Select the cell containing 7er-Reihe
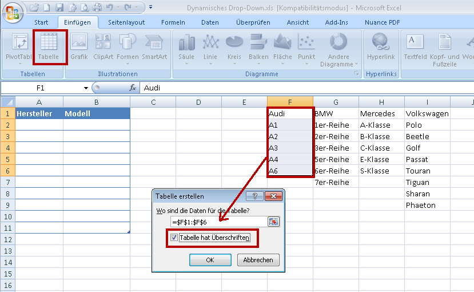This screenshot has height=292, width=474. coord(336,182)
